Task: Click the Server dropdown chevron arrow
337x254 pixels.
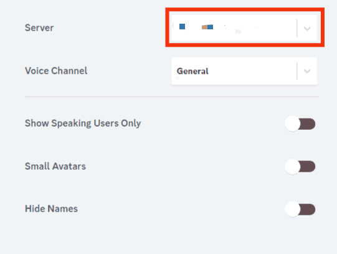Action: 307,29
